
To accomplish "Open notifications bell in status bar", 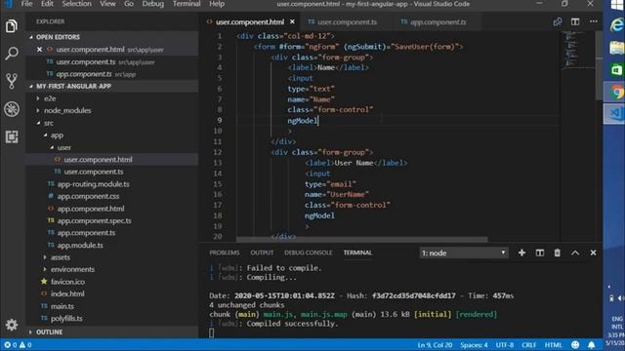I will (x=592, y=344).
